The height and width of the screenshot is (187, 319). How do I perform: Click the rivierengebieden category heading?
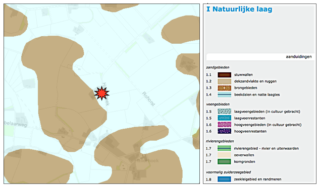[220, 141]
